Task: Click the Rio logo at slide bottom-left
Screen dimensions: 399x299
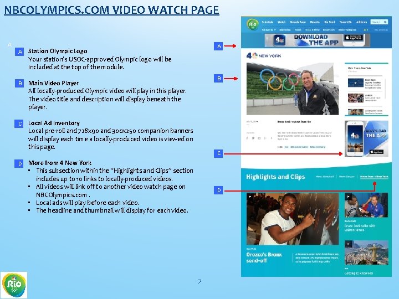Action: point(14,285)
